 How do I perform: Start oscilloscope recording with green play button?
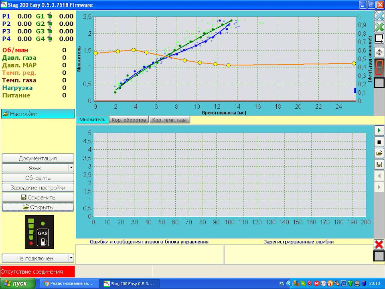coord(379,130)
